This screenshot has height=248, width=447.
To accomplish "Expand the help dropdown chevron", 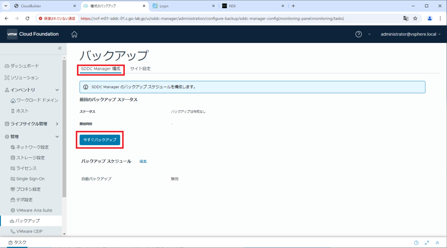I will pos(369,34).
